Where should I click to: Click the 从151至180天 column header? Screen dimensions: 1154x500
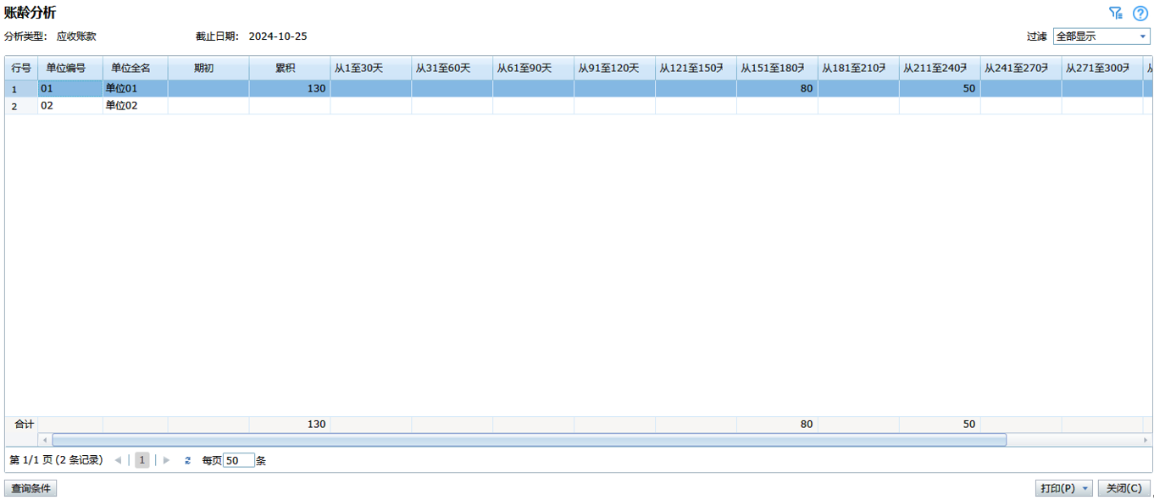coord(776,68)
